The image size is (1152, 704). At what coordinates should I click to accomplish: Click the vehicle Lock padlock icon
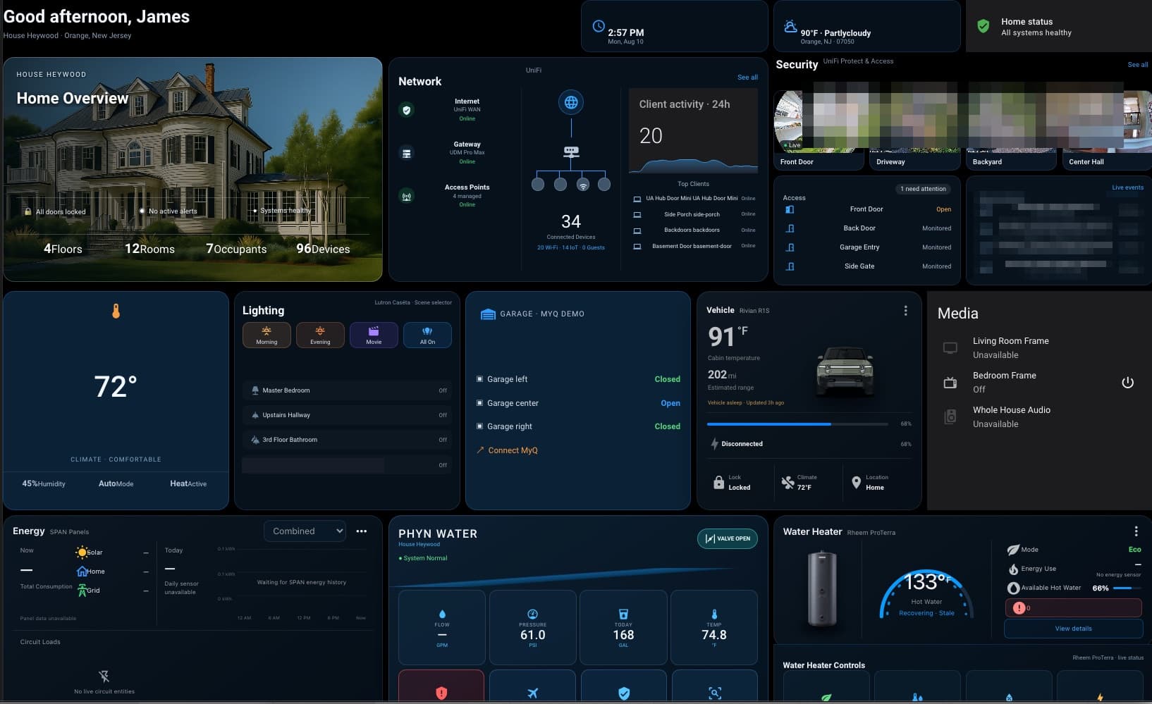[x=718, y=483]
